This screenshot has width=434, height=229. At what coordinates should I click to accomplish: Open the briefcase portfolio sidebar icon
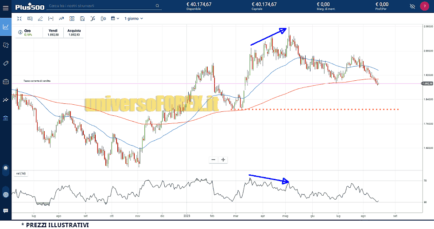click(x=6, y=82)
